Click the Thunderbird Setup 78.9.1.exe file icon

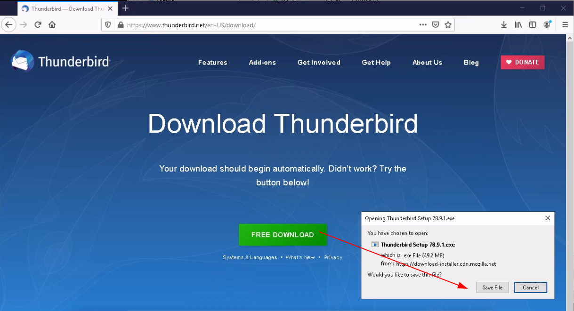tap(375, 245)
